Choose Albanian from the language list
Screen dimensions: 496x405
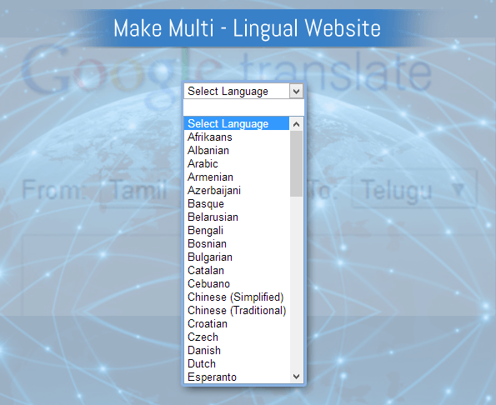point(237,151)
